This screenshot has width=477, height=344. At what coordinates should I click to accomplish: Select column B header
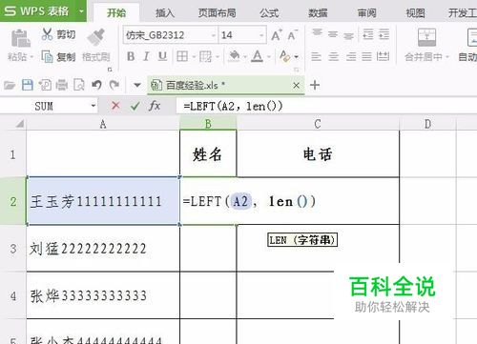[208, 124]
